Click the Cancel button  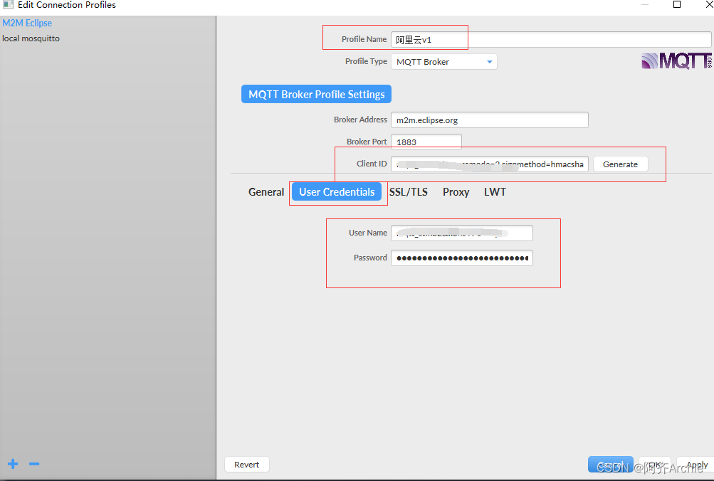pos(610,465)
